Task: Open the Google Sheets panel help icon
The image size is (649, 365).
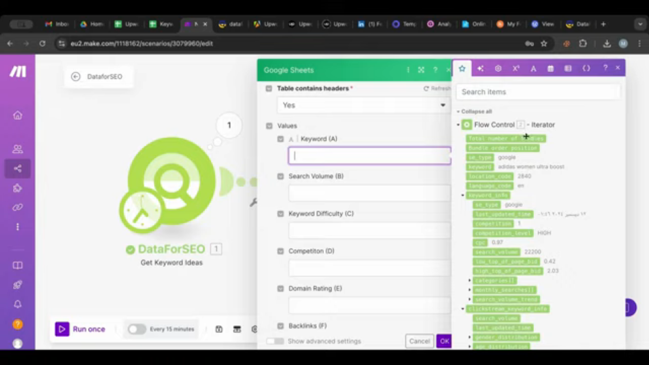Action: (x=435, y=70)
